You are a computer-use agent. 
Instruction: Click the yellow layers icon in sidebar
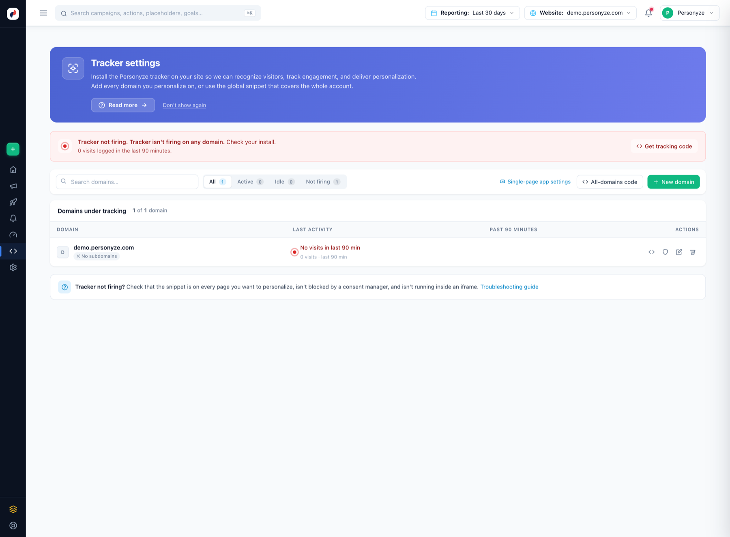tap(13, 509)
